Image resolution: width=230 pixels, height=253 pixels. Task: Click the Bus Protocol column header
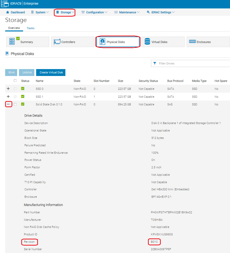[175, 81]
